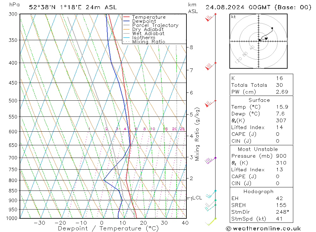Image resolution: width=316 pixels, height=232 pixels.
Task: Click the red wind barb at 300 hPa
Action: click(x=210, y=17)
